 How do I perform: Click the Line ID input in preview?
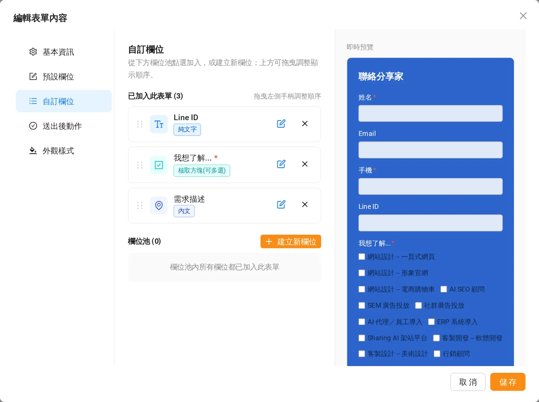coord(430,223)
